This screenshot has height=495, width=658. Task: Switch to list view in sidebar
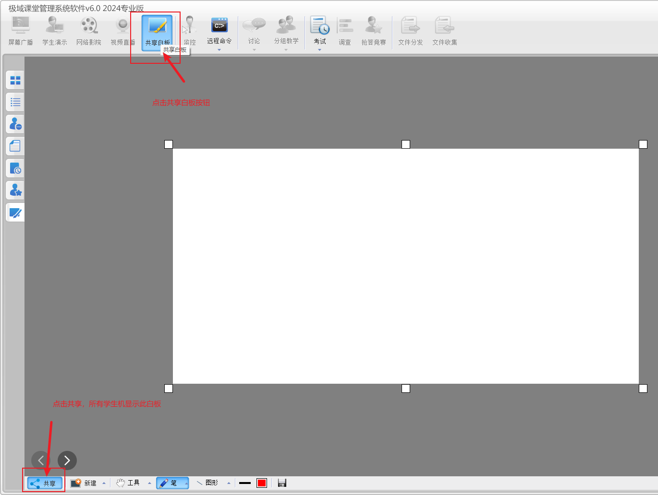(15, 102)
